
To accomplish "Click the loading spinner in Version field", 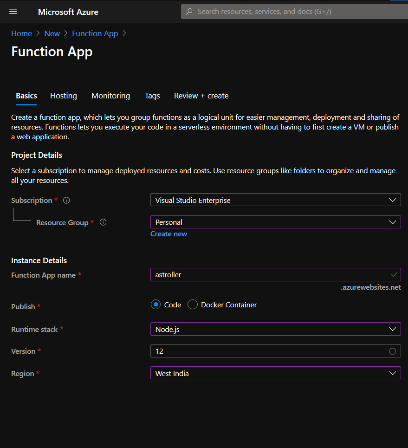I will 393,351.
